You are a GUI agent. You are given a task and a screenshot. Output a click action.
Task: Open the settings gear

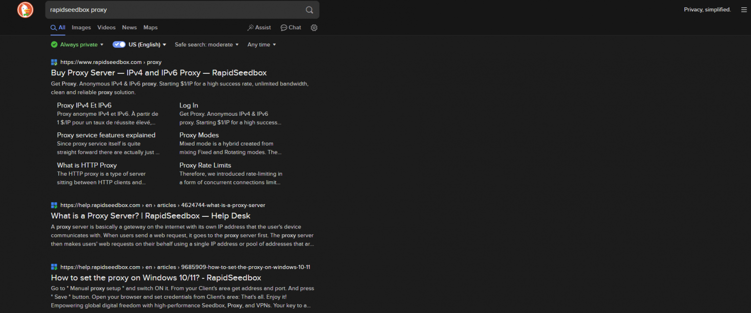(314, 28)
